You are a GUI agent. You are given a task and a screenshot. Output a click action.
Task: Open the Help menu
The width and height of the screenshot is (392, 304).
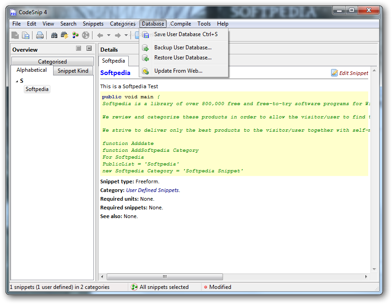click(223, 24)
